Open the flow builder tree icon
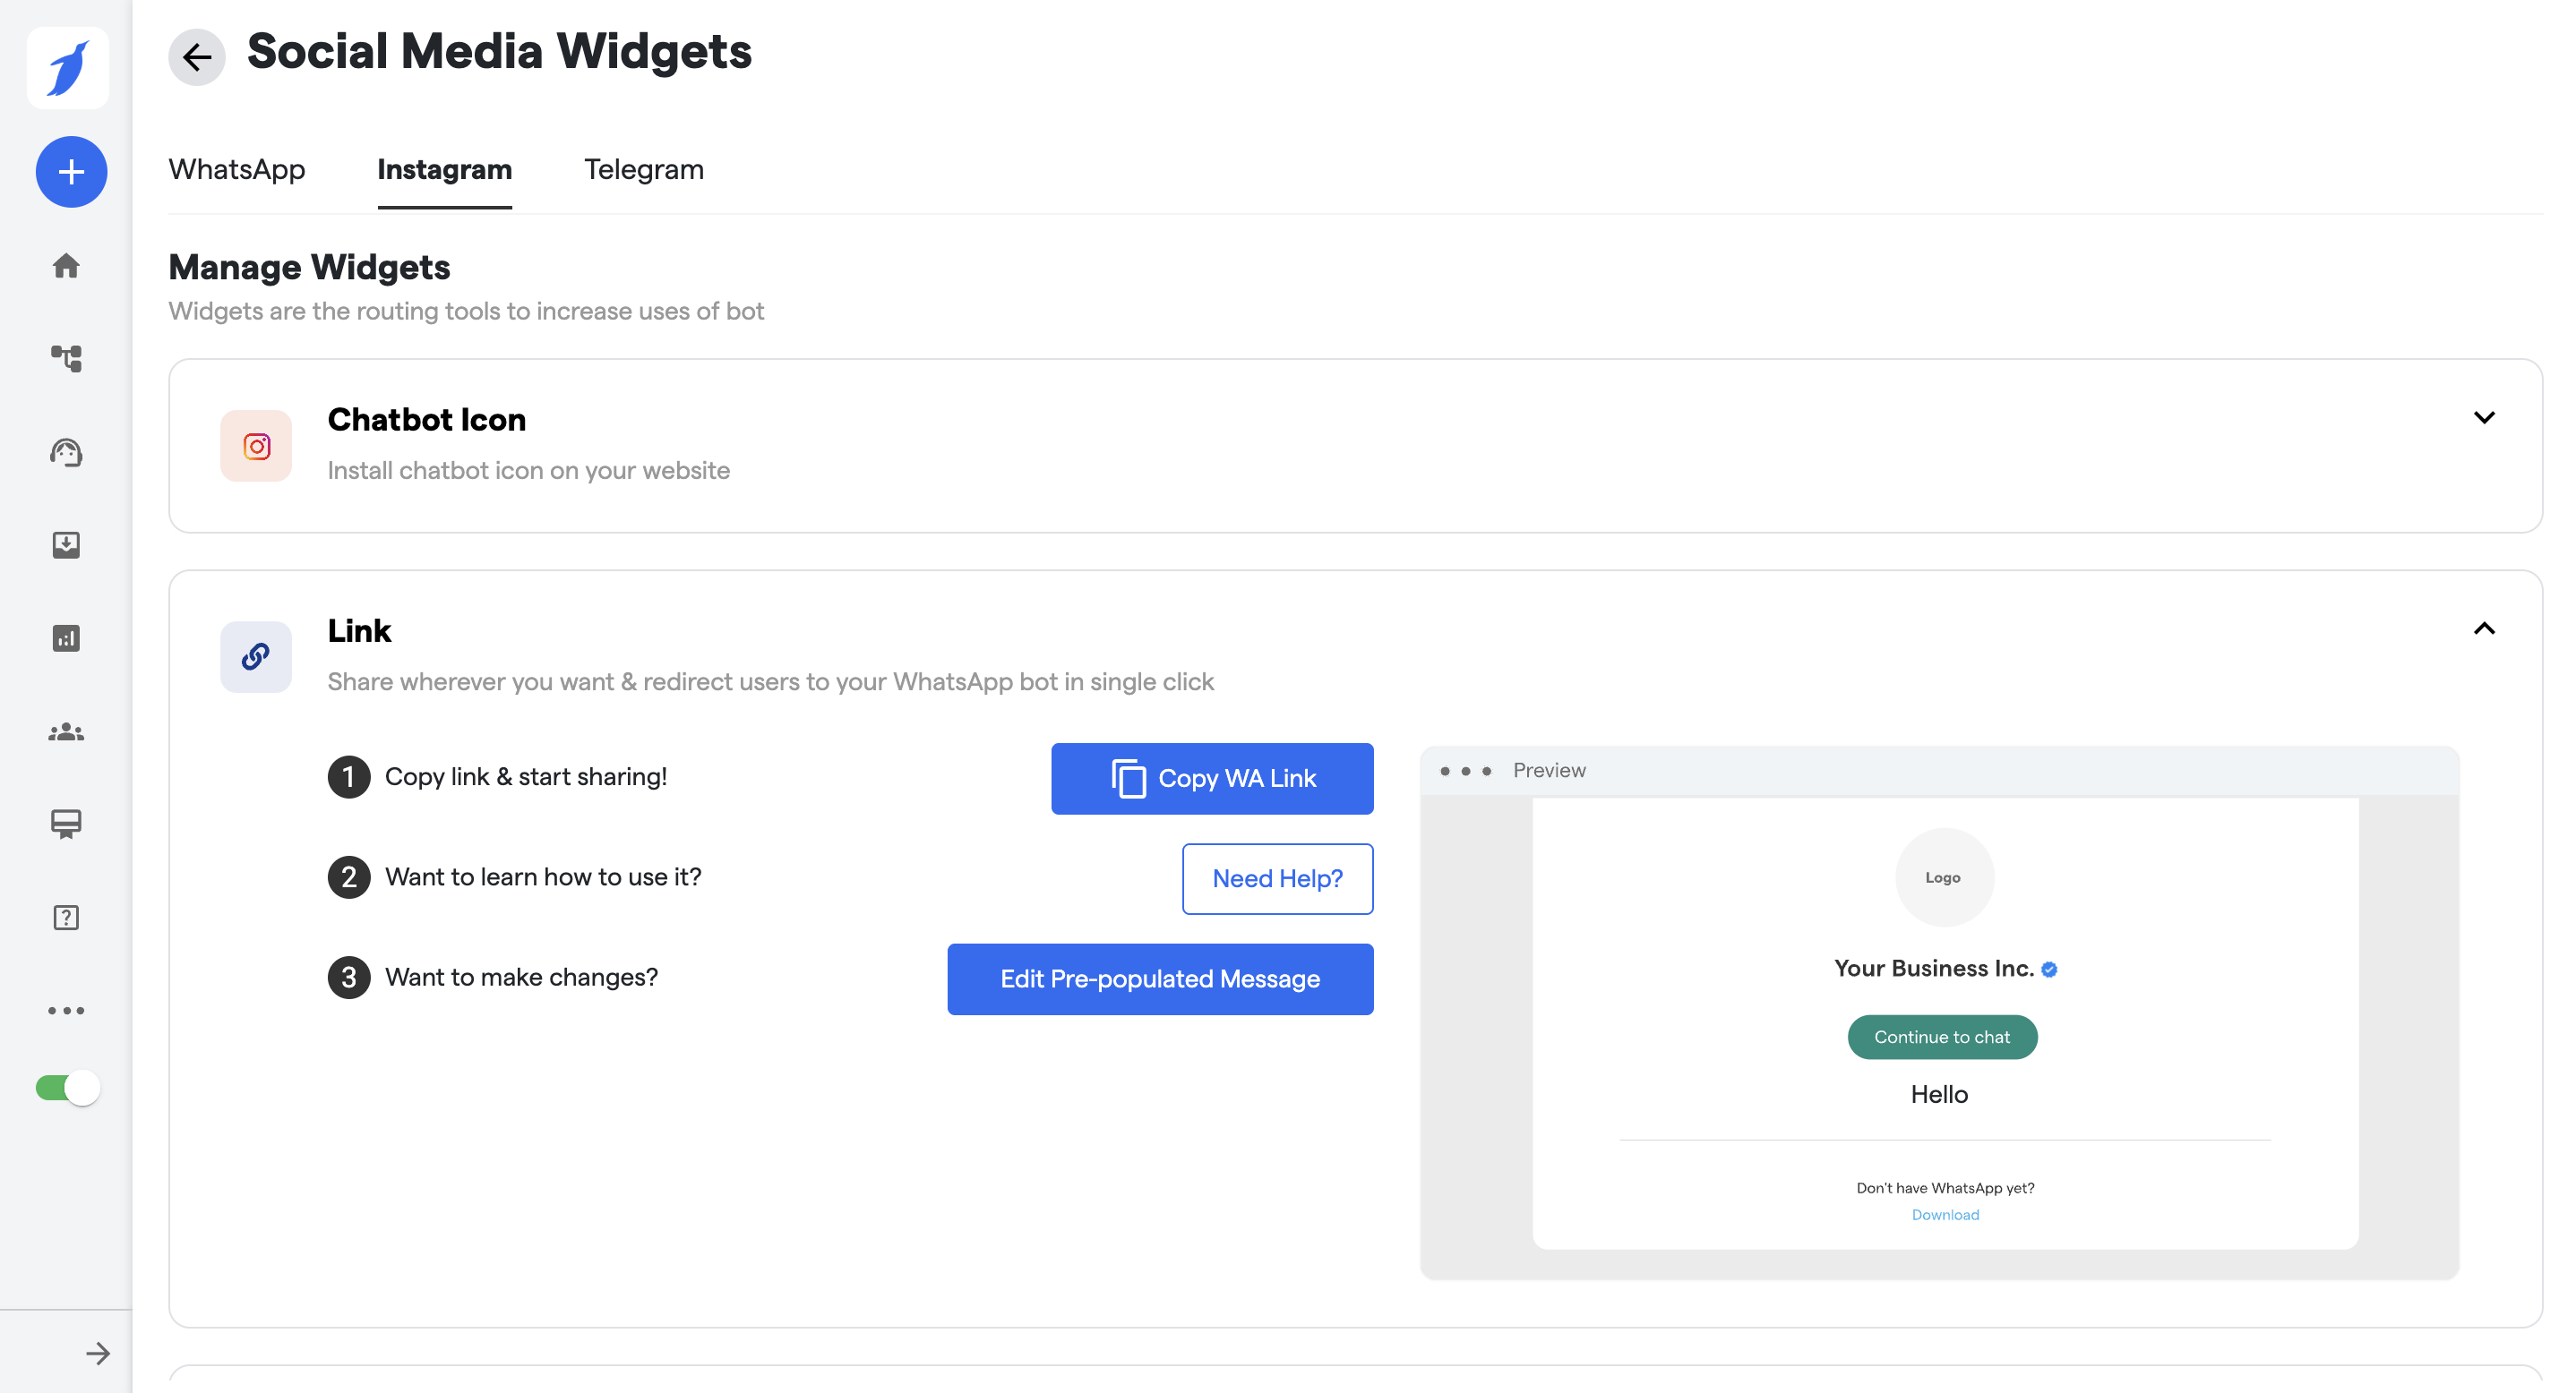Screen dimensions: 2576x1393 point(66,359)
